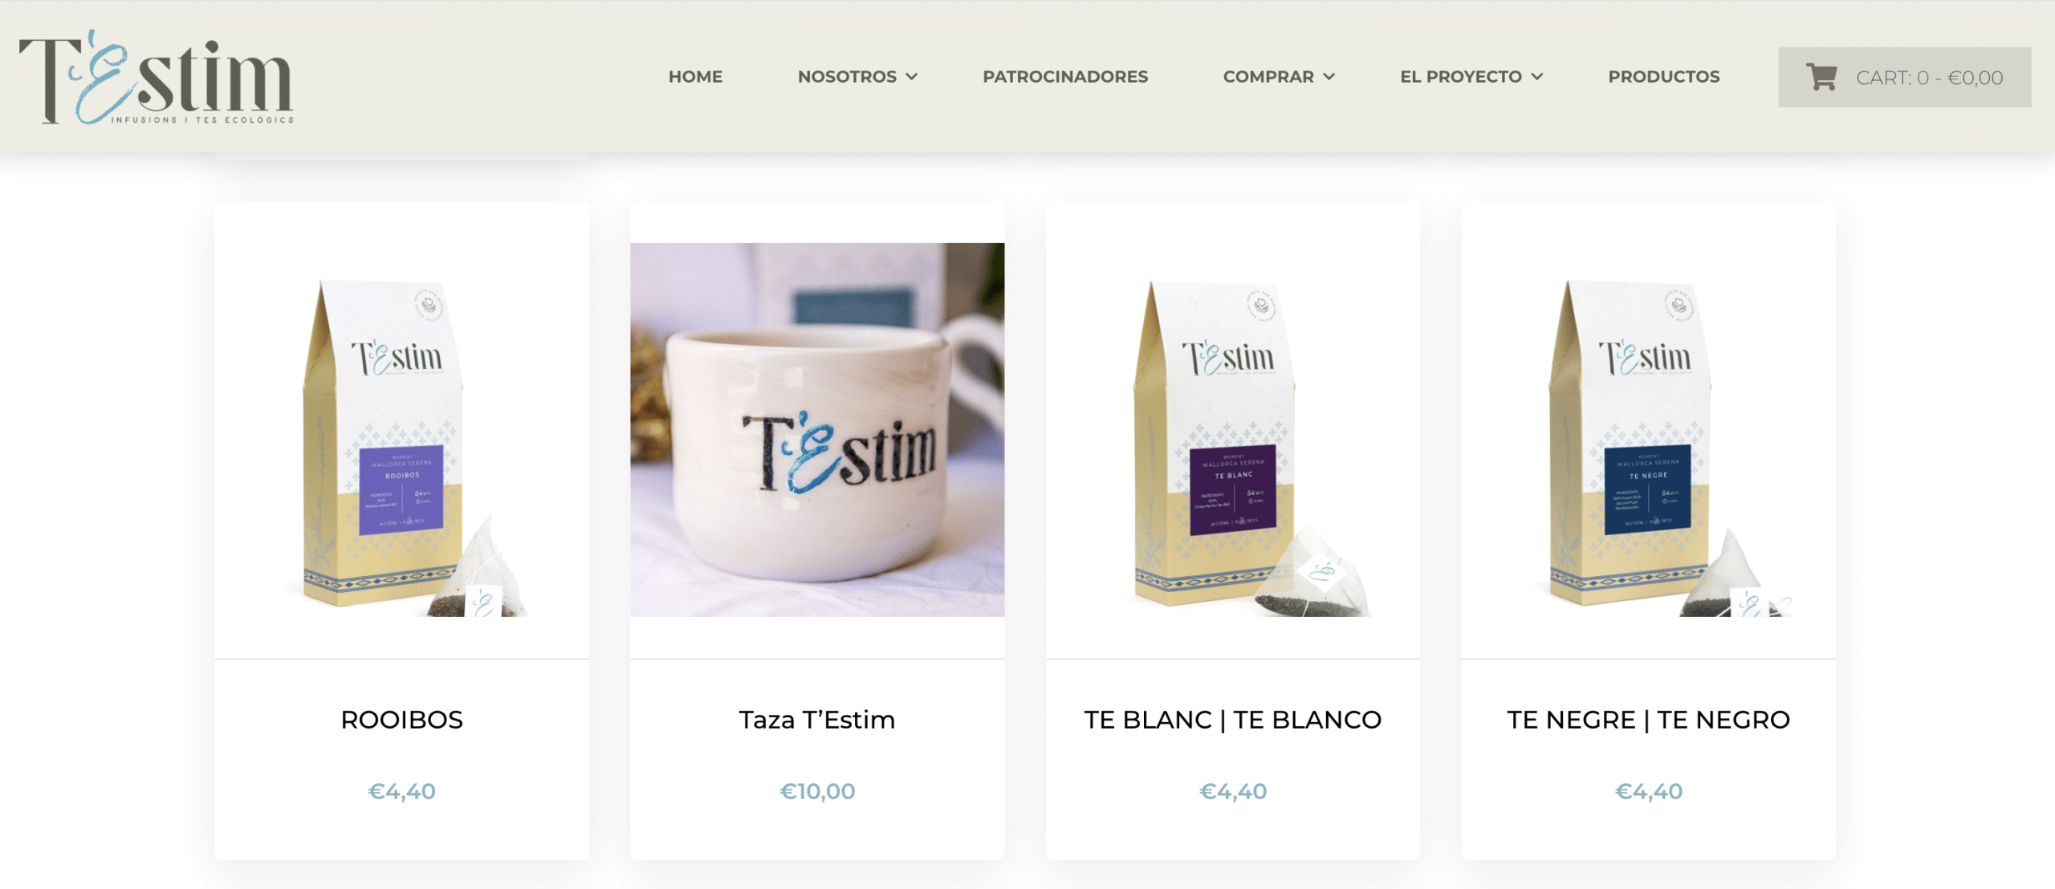Open the Te Blanc box image

pos(1233,430)
